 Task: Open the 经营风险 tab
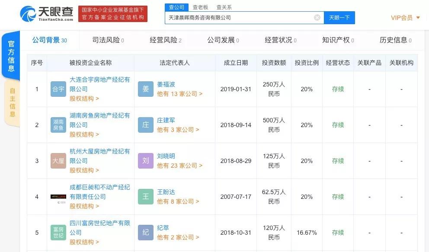(x=166, y=40)
